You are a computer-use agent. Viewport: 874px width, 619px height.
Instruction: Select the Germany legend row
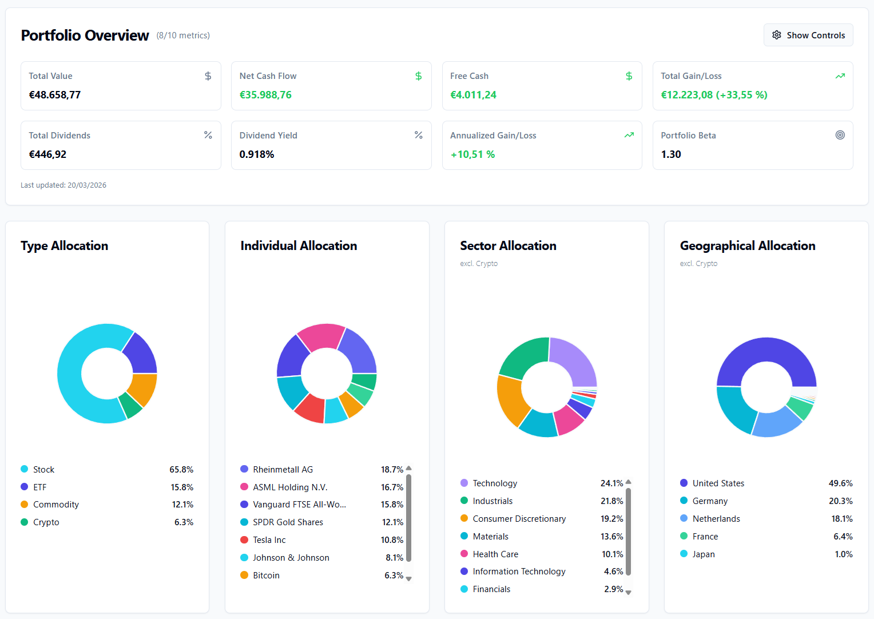click(x=766, y=501)
